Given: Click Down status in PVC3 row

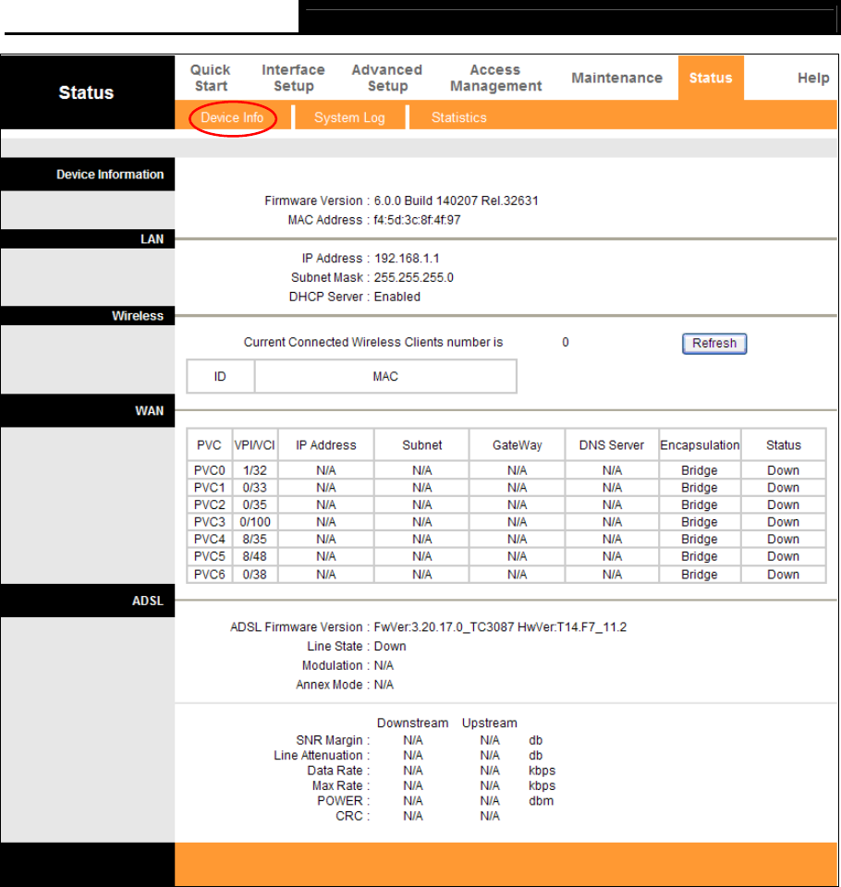Looking at the screenshot, I should 784,522.
